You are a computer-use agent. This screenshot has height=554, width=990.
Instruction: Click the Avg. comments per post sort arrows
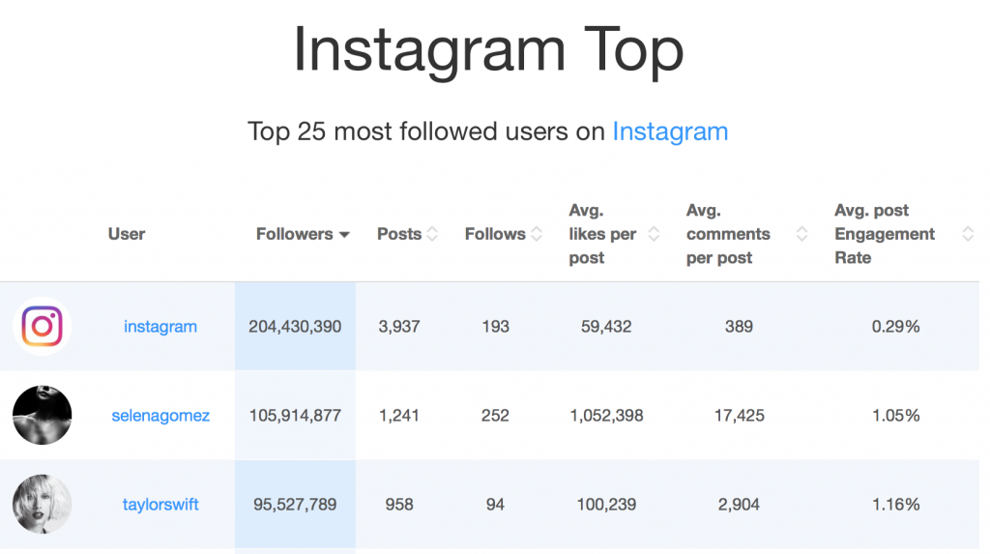point(801,234)
